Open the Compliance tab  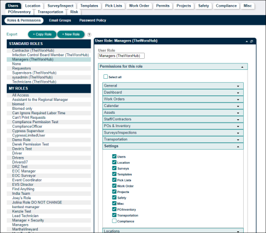pyautogui.click(x=226, y=6)
